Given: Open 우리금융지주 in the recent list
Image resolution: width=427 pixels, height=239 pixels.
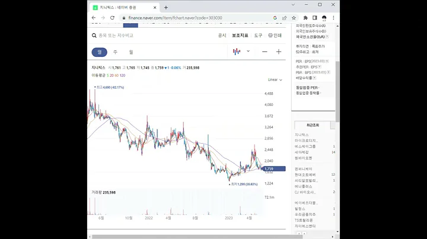Looking at the screenshot, I should 305,214.
